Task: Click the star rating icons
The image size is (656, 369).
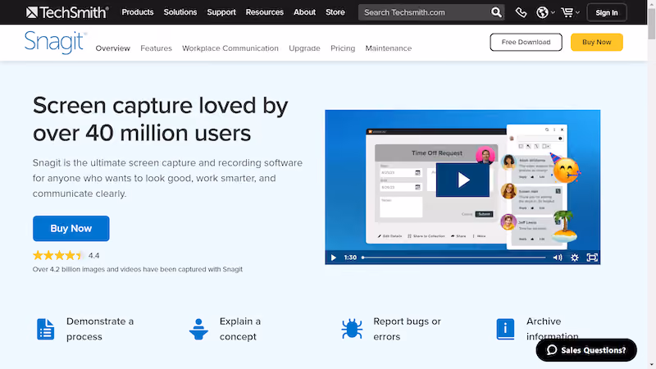Action: 58,255
